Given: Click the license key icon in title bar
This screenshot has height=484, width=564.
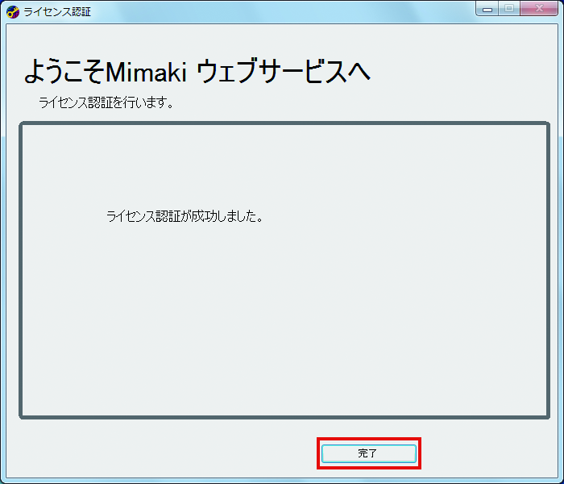Looking at the screenshot, I should (13, 12).
